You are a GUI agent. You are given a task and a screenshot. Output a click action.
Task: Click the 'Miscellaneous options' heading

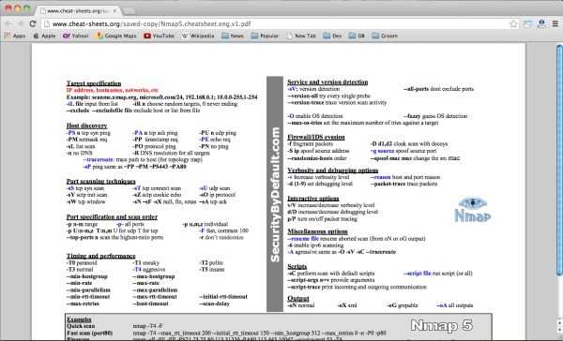(317, 231)
